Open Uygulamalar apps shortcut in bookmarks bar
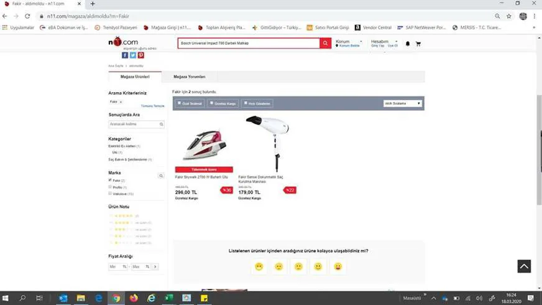Image resolution: width=542 pixels, height=305 pixels. point(18,27)
